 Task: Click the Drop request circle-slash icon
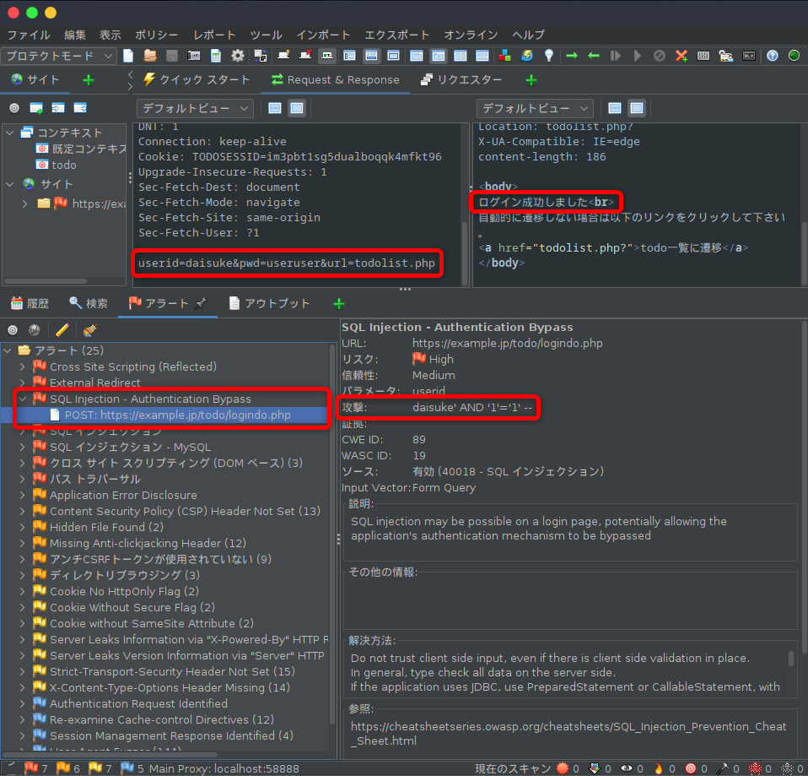point(659,56)
